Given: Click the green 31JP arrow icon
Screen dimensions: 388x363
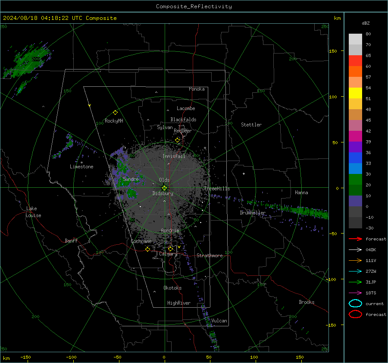Looking at the screenshot, I should pos(355,282).
